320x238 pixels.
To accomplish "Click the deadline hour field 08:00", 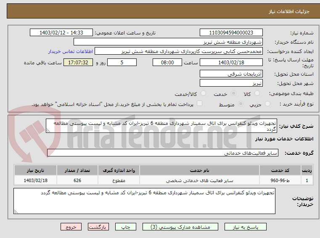I will tap(167, 63).
